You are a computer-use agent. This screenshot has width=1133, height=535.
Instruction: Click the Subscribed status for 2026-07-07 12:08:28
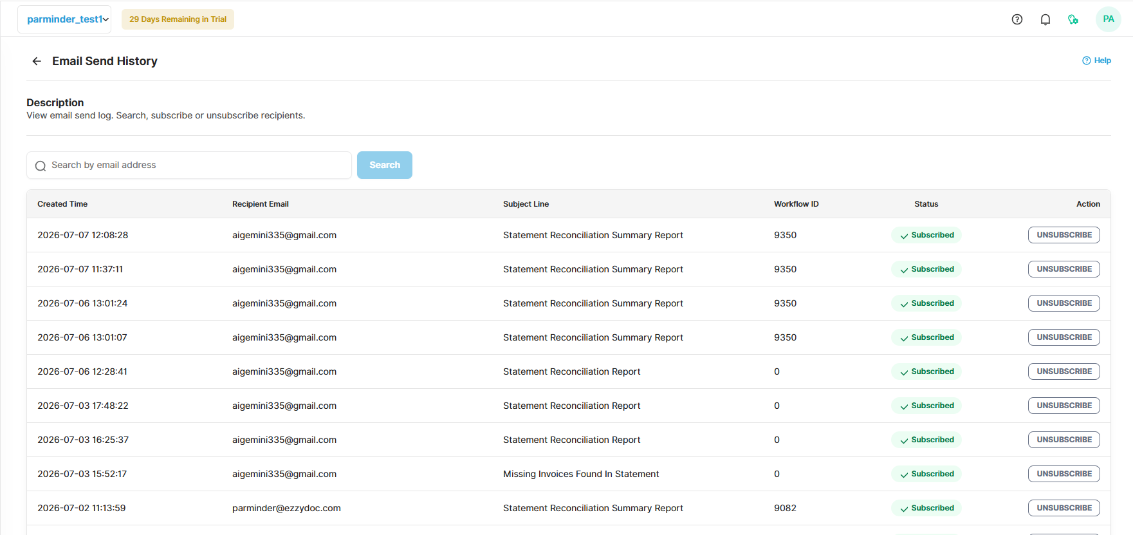point(926,235)
